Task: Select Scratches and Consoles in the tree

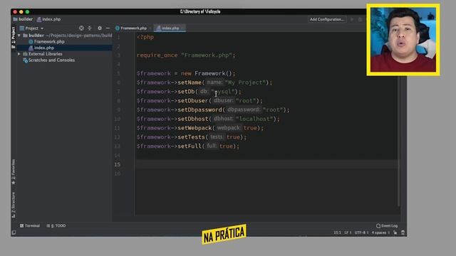Action: click(51, 60)
